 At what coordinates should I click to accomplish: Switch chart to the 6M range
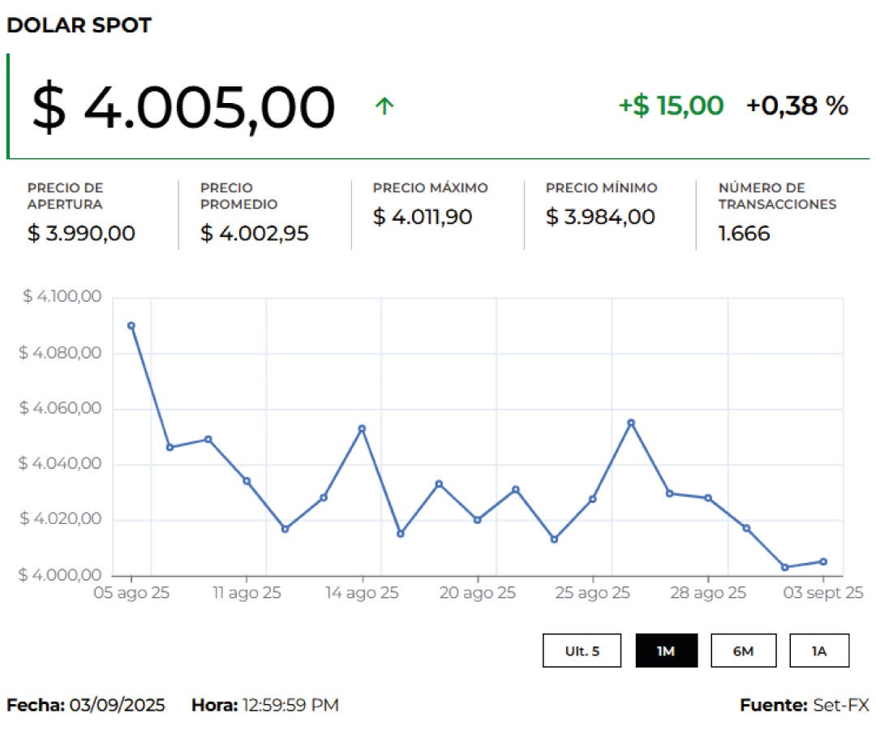click(x=743, y=651)
